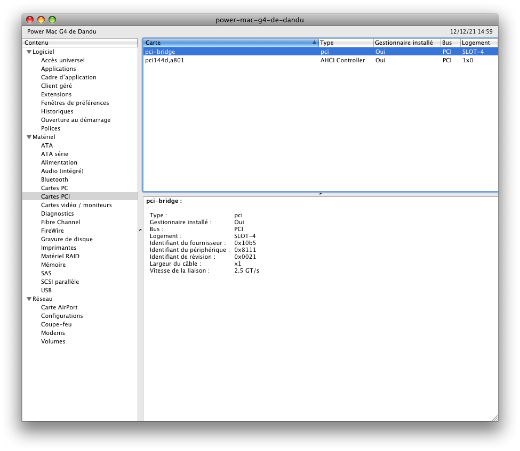The width and height of the screenshot is (520, 451).
Task: Select USB in the Matériel list
Action: 46,290
